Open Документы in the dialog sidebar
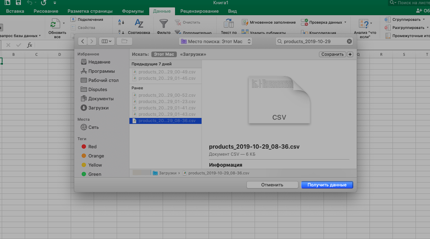The width and height of the screenshot is (430, 239). 97,98
